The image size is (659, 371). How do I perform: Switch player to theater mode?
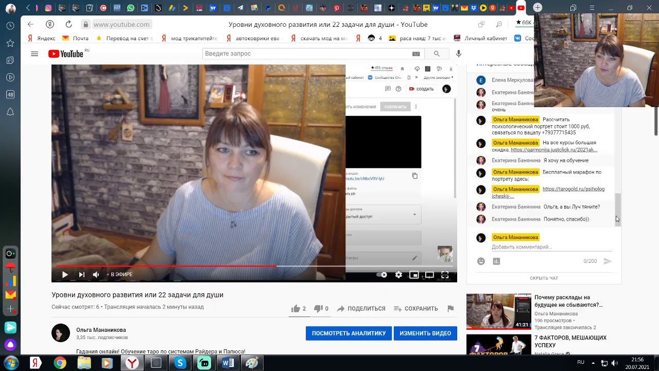point(429,275)
